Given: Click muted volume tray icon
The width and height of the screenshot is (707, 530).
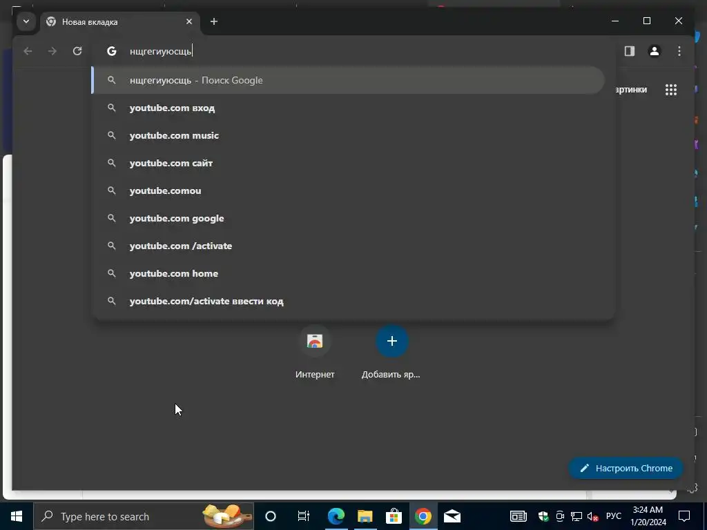Looking at the screenshot, I should point(592,516).
